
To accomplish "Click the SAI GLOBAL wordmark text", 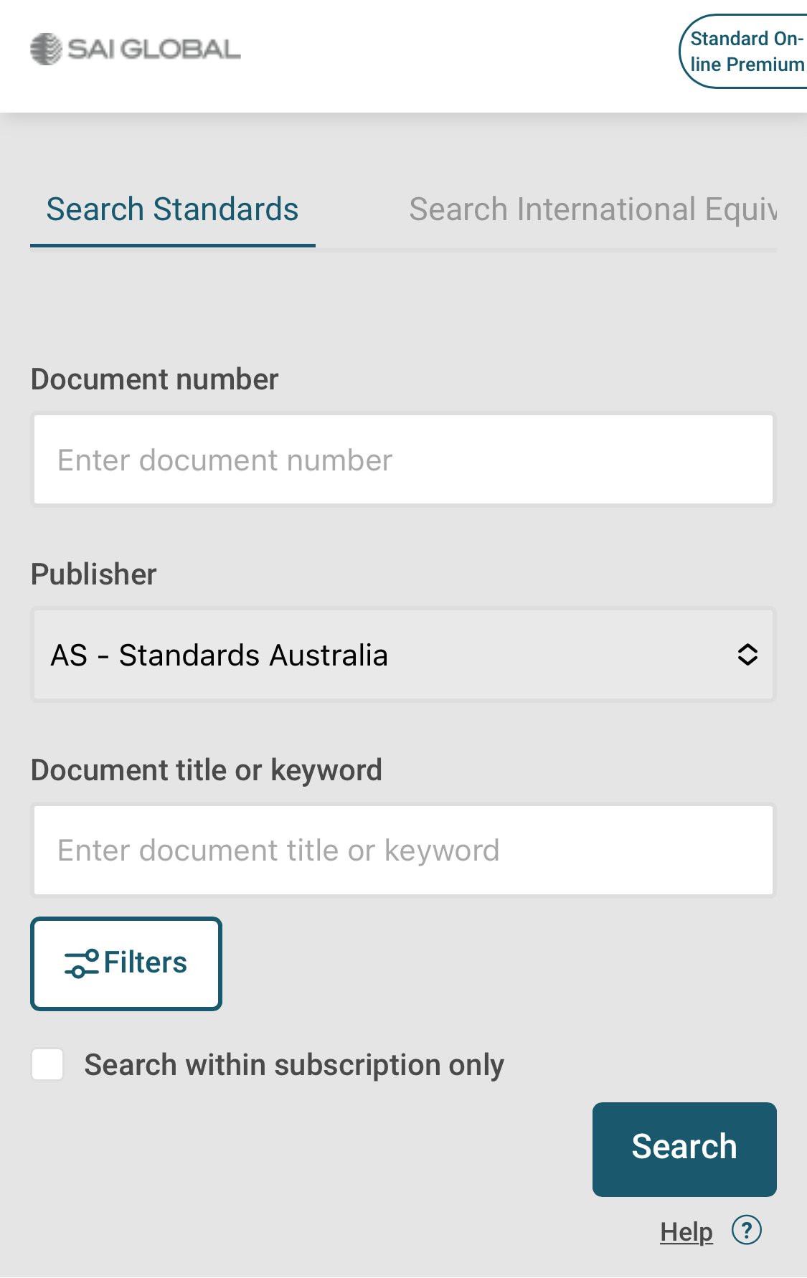I will [x=154, y=49].
